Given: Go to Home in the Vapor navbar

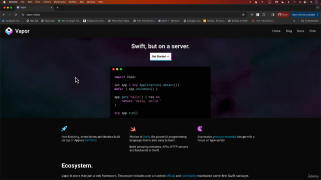Looking at the screenshot, I should [x=276, y=31].
